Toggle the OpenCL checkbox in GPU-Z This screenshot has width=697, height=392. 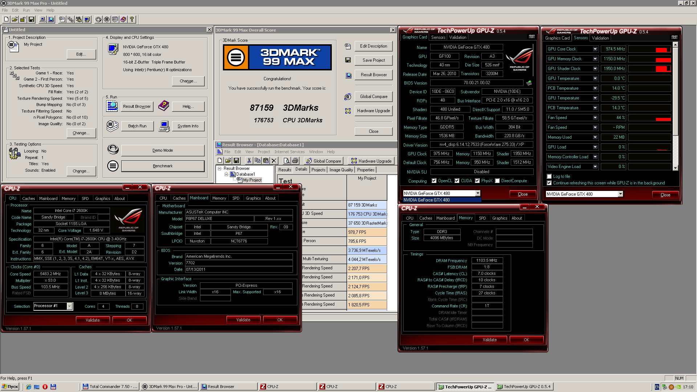(434, 181)
